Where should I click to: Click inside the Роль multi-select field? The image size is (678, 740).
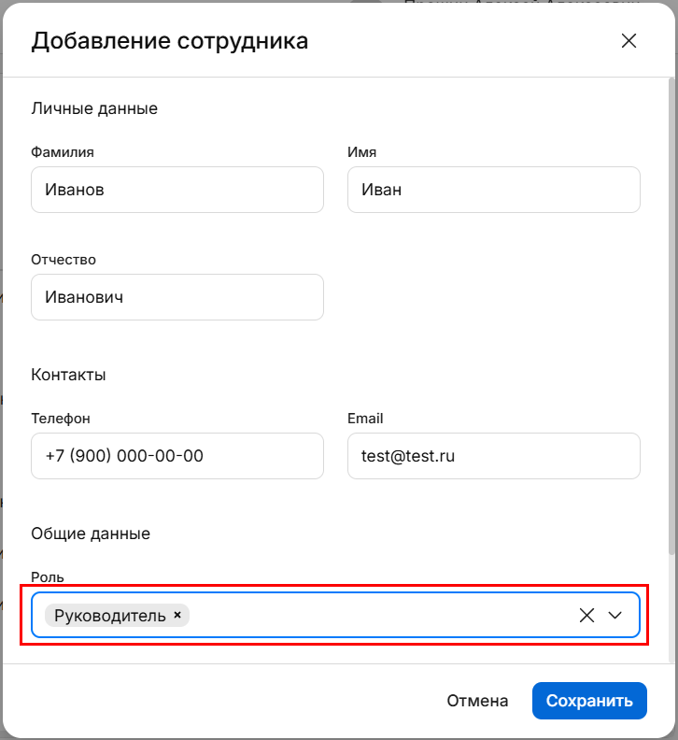pyautogui.click(x=374, y=615)
